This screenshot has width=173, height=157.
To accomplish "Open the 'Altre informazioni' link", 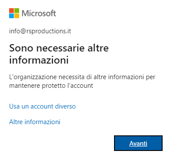I will tap(35, 122).
